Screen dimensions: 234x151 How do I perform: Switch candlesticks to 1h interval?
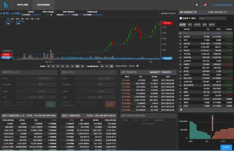pos(107,66)
